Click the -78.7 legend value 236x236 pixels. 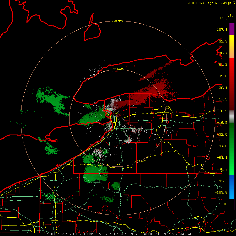click(x=222, y=169)
